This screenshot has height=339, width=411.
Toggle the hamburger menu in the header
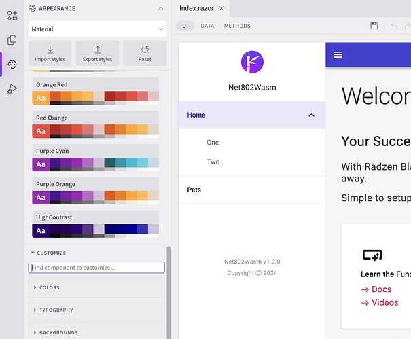338,54
